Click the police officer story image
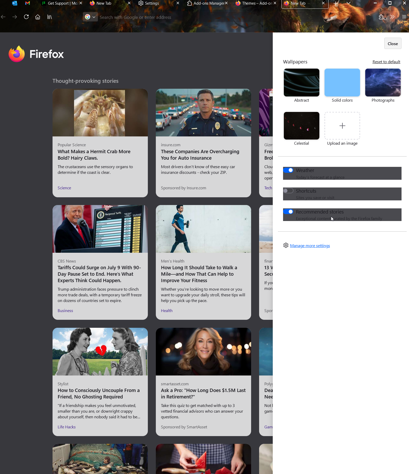The width and height of the screenshot is (409, 474). coord(203,113)
